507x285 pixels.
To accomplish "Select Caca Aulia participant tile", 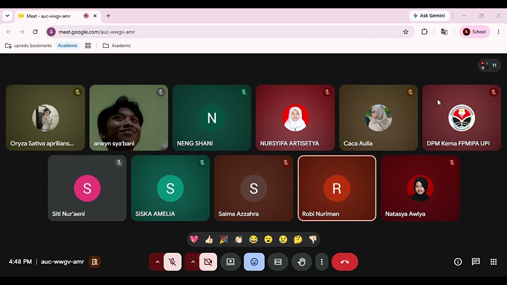I will [x=378, y=118].
